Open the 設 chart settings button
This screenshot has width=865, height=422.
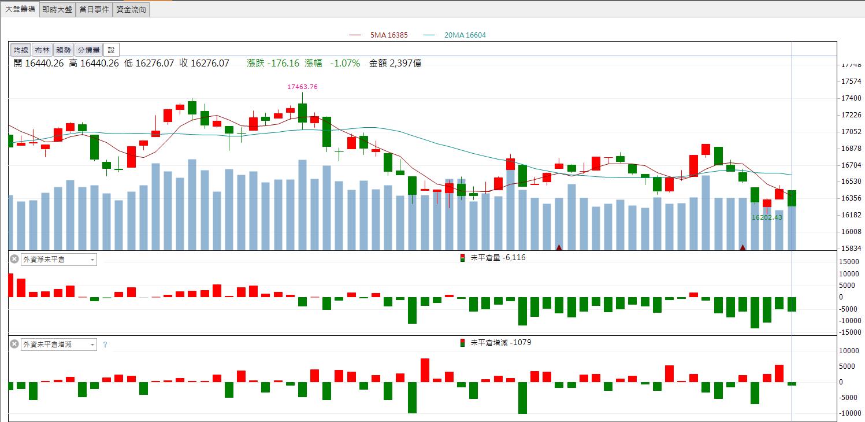point(112,50)
